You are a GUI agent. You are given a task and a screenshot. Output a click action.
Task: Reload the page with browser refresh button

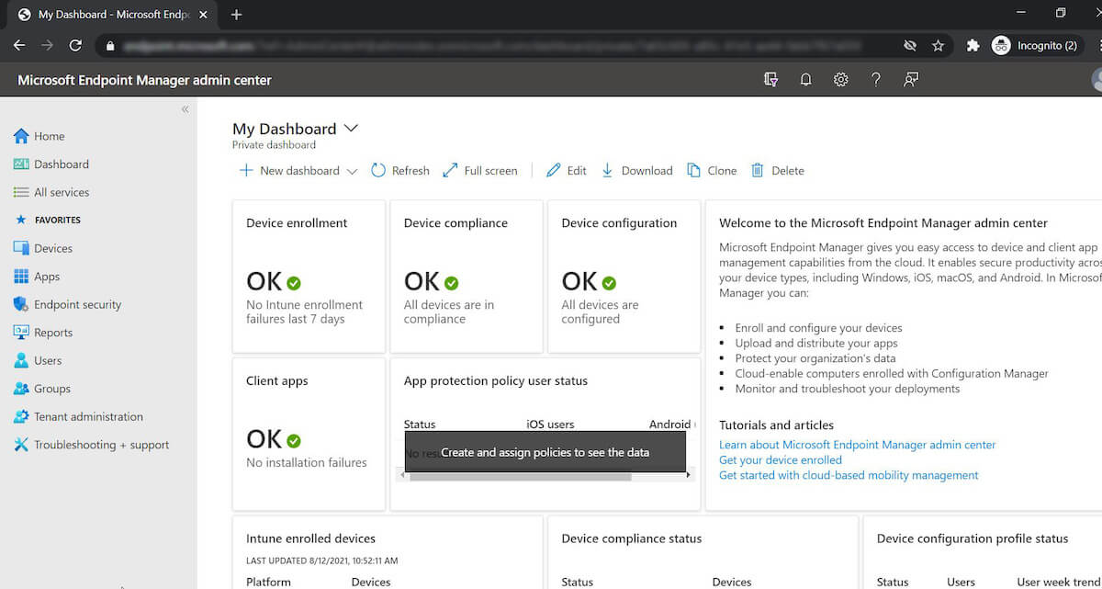pyautogui.click(x=76, y=45)
